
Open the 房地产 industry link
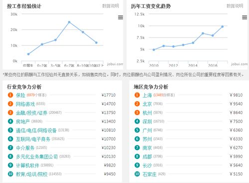[x=23, y=121]
